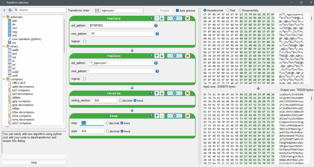Click the save transforms chain icon
Image resolution: width=314 pixels, height=167 pixels.
[x=98, y=11]
